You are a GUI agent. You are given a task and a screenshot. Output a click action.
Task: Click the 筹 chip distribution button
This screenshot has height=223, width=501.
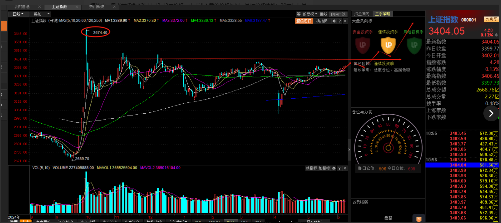(299, 14)
